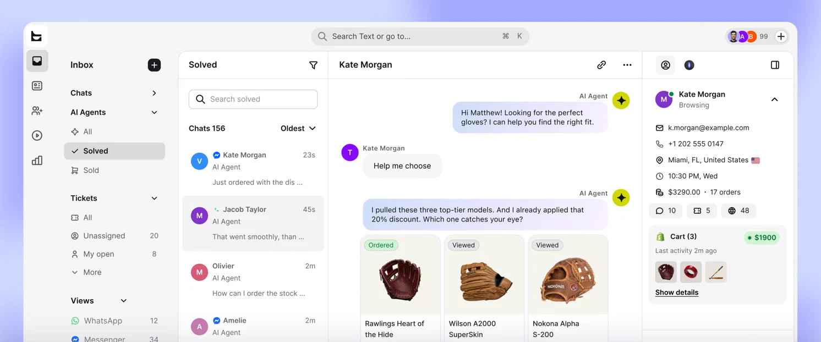This screenshot has height=342, width=821.
Task: Open the Oldest sort dropdown
Action: (298, 128)
